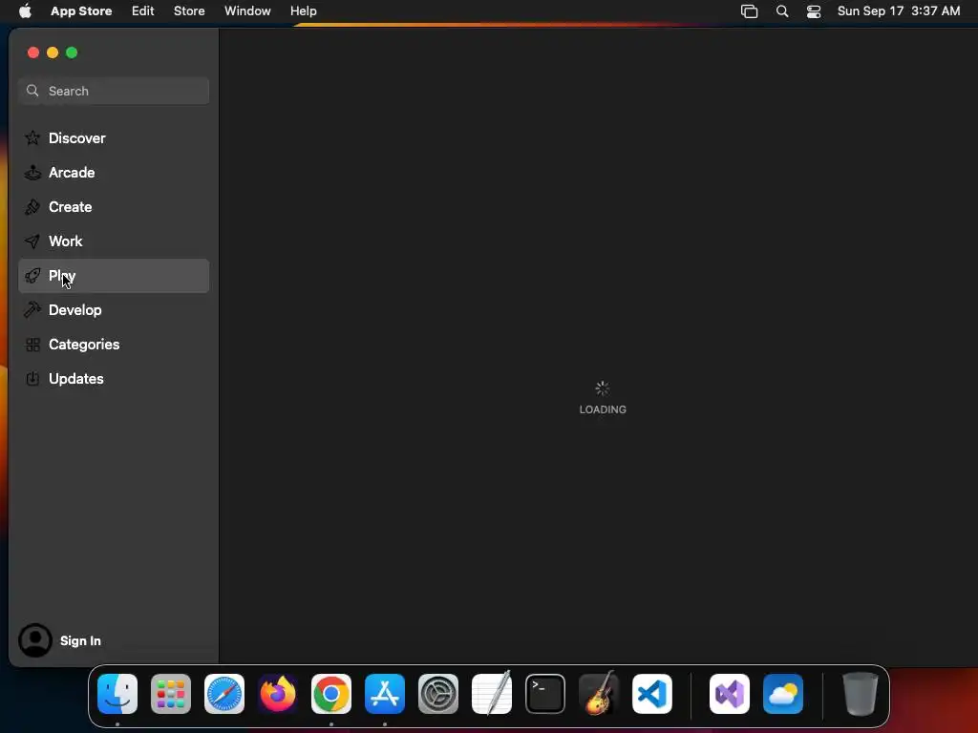The image size is (978, 733).
Task: Click the Updates download icon
Action: pyautogui.click(x=32, y=378)
